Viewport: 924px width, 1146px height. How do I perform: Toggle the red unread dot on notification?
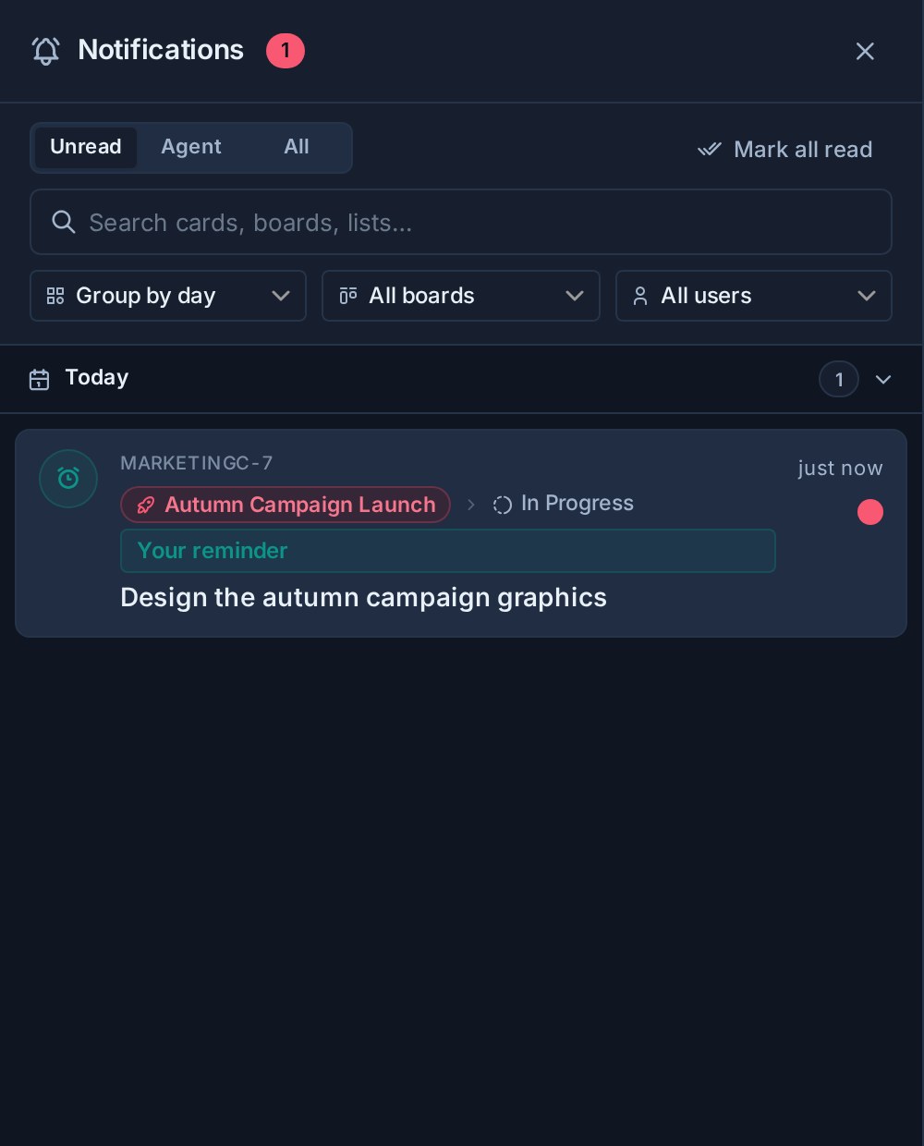click(x=870, y=512)
